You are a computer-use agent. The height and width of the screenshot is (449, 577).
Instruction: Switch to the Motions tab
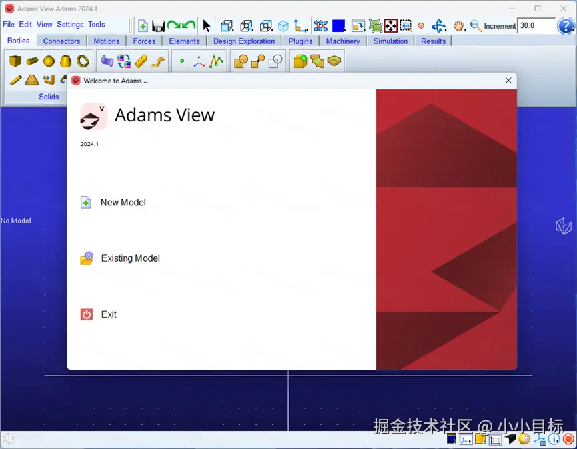[x=106, y=41]
